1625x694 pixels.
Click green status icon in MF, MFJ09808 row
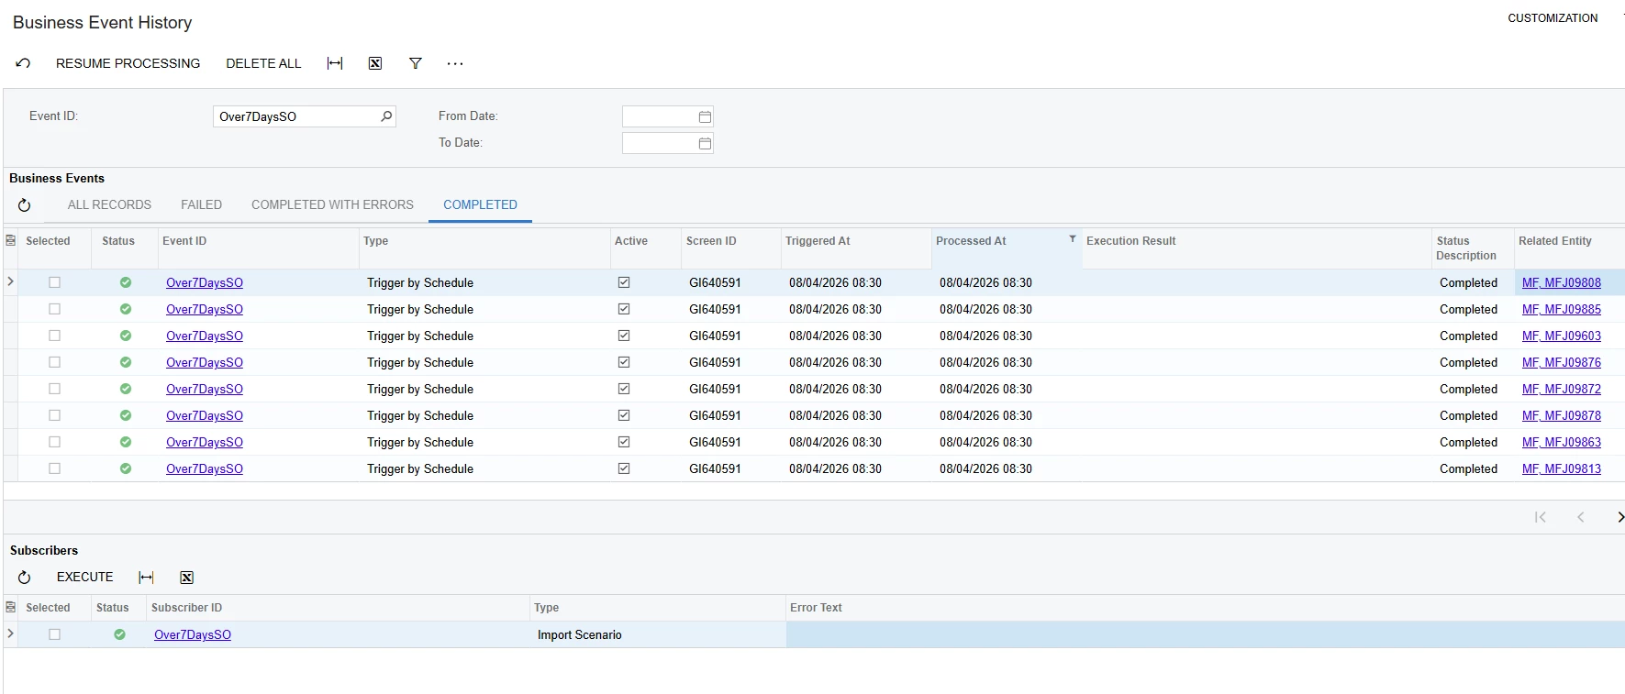point(126,282)
